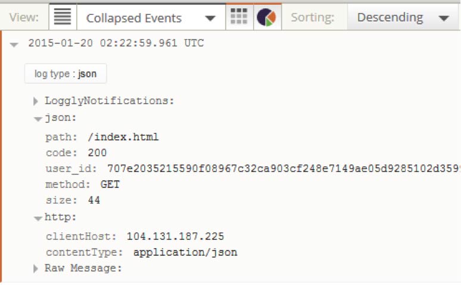Switch to the grid view icon

coord(239,17)
